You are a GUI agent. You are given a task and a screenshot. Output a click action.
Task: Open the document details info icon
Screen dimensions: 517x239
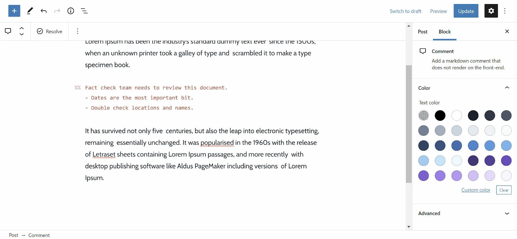pos(71,11)
